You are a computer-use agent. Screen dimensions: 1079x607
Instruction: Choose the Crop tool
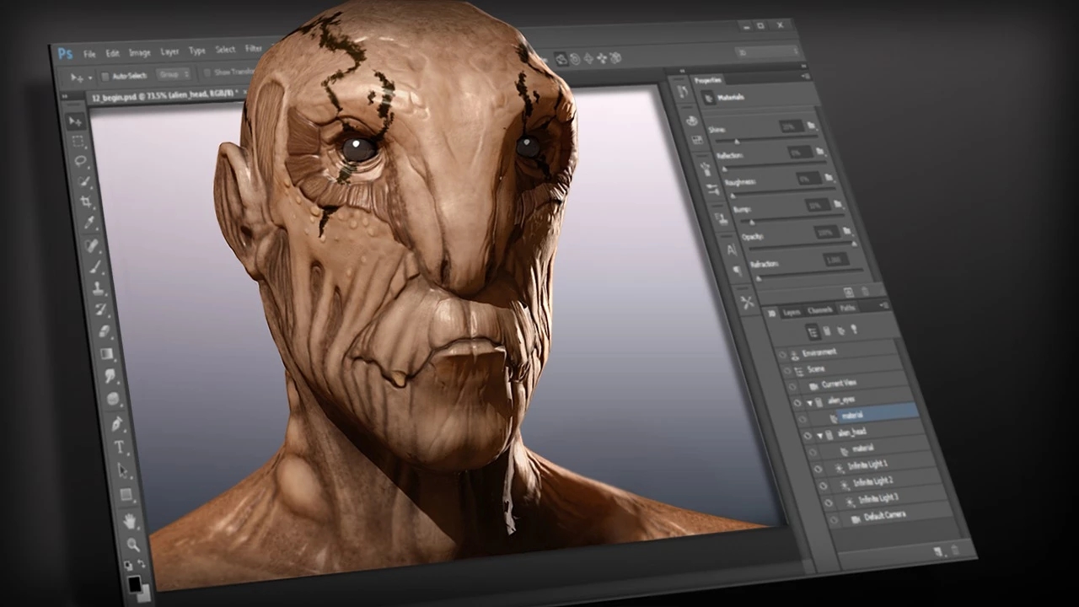click(87, 202)
